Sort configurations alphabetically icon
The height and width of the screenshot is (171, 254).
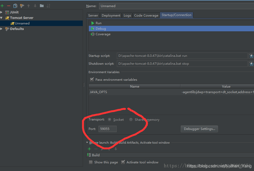pos(48,6)
